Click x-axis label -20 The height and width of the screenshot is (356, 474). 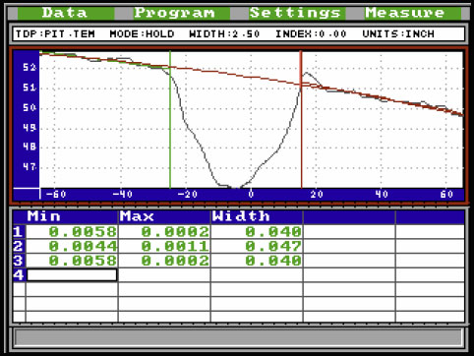[x=187, y=195]
